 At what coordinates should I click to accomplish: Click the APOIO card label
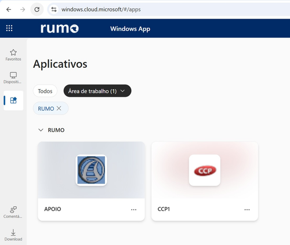(53, 209)
